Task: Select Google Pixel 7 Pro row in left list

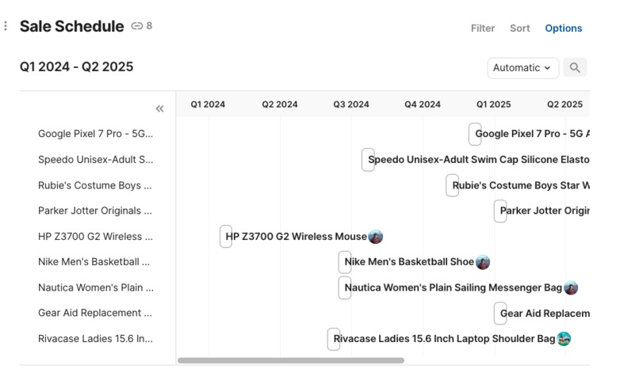Action: tap(95, 134)
